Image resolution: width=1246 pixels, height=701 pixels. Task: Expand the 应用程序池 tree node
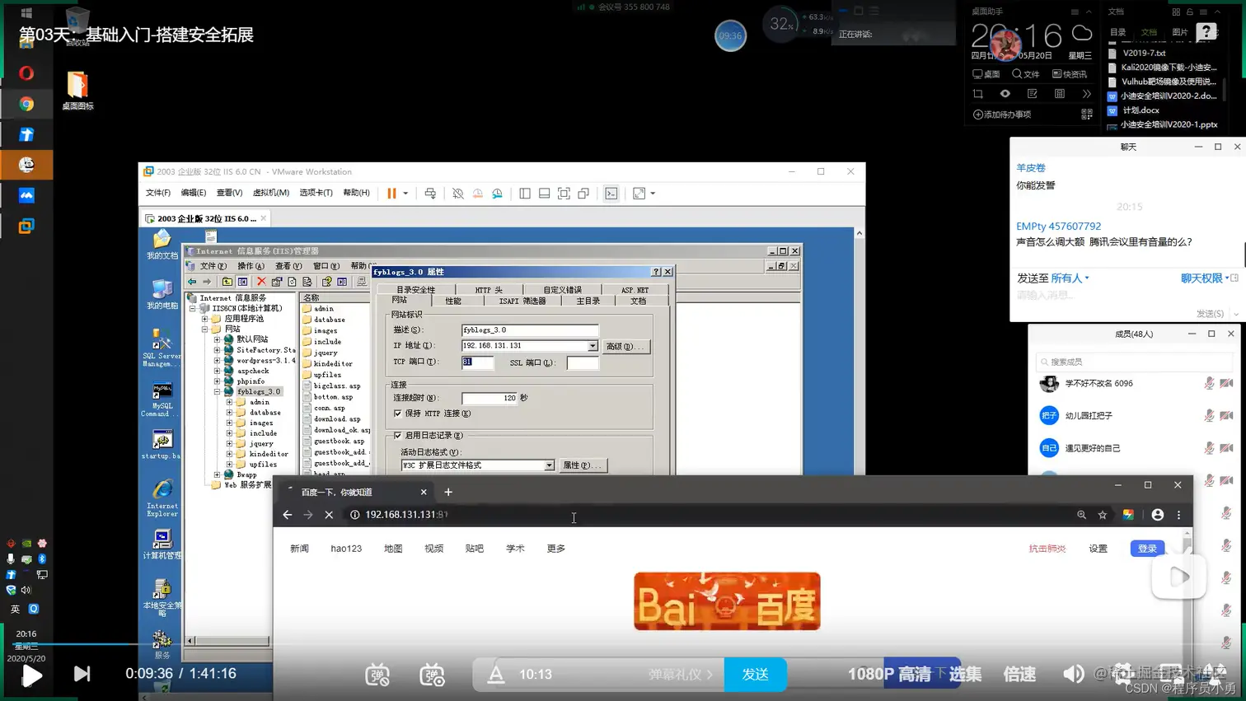coord(205,319)
